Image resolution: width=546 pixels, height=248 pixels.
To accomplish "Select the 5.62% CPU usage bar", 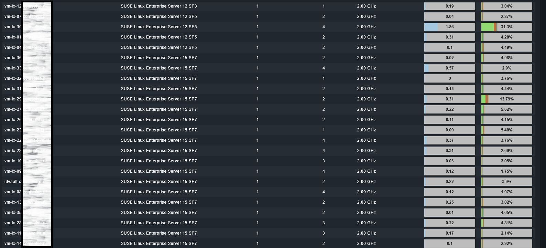I will [x=506, y=109].
